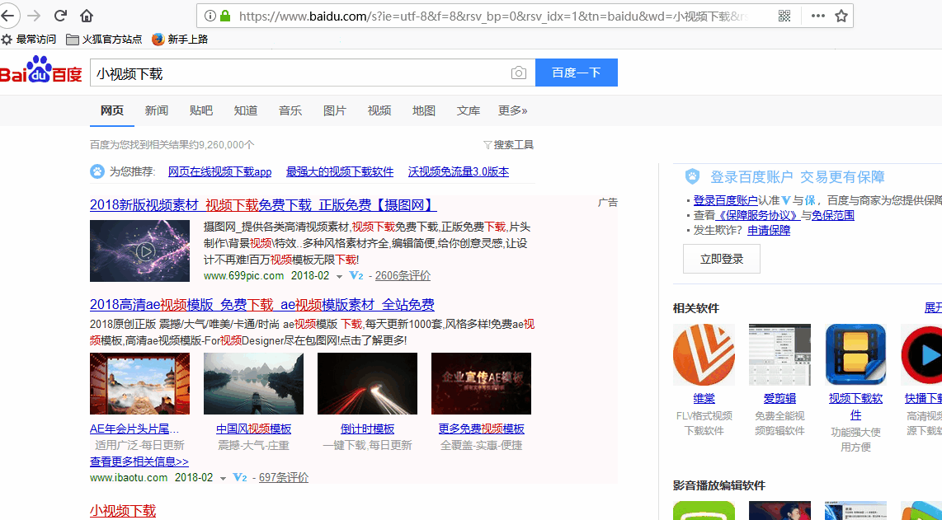Select the 网页 tab
Screen dimensions: 942x520
111,110
